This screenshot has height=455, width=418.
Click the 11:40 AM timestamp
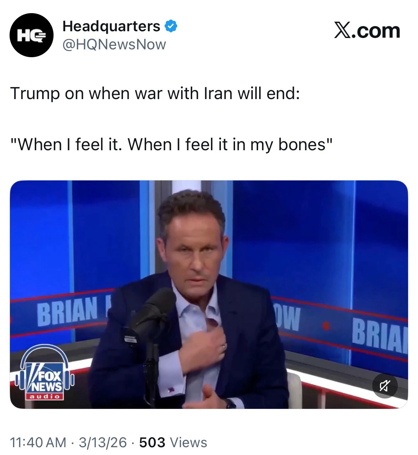pos(38,442)
